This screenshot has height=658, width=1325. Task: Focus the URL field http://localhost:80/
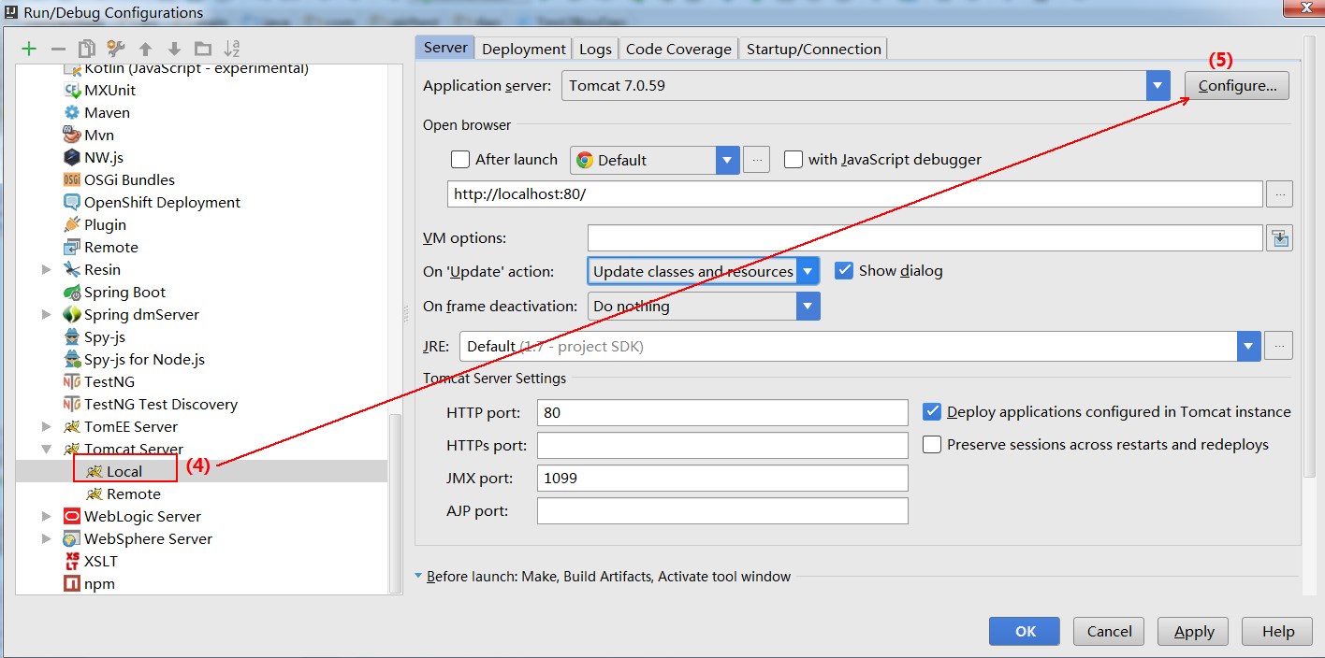855,194
